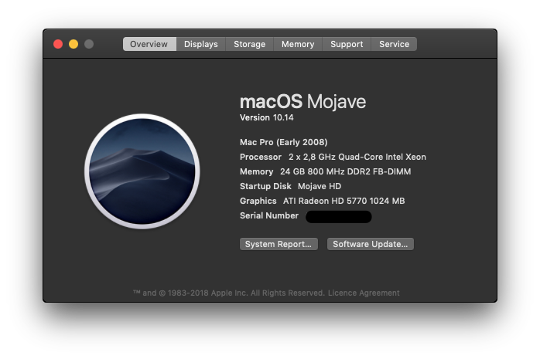Click memory value 24 GB 800 MHz DDR2 FB-DIMM
Screen dimensions: 540x359
tap(345, 171)
